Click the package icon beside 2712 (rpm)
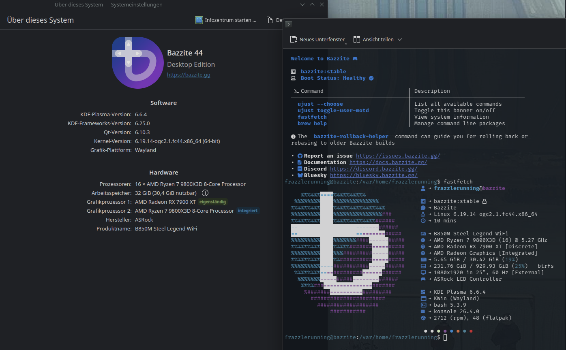Screen dimensions: 566x350 pos(423,318)
